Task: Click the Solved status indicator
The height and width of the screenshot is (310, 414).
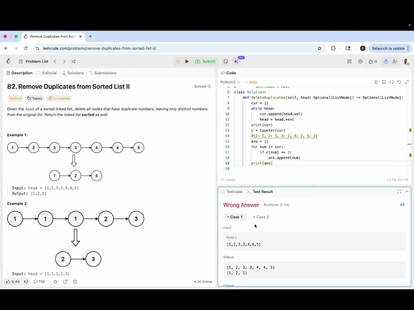Action: (x=202, y=86)
